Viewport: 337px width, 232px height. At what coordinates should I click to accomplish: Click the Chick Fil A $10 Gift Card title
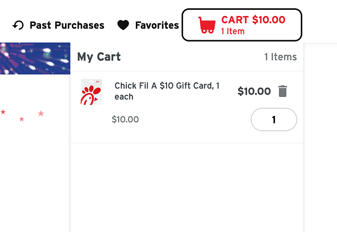click(x=167, y=91)
